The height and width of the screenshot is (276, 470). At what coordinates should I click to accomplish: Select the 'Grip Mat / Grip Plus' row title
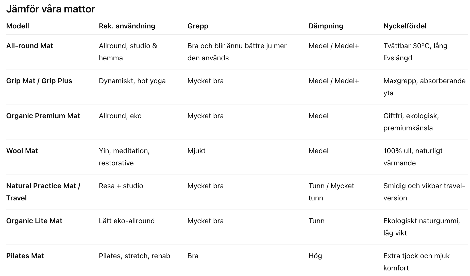pos(39,81)
